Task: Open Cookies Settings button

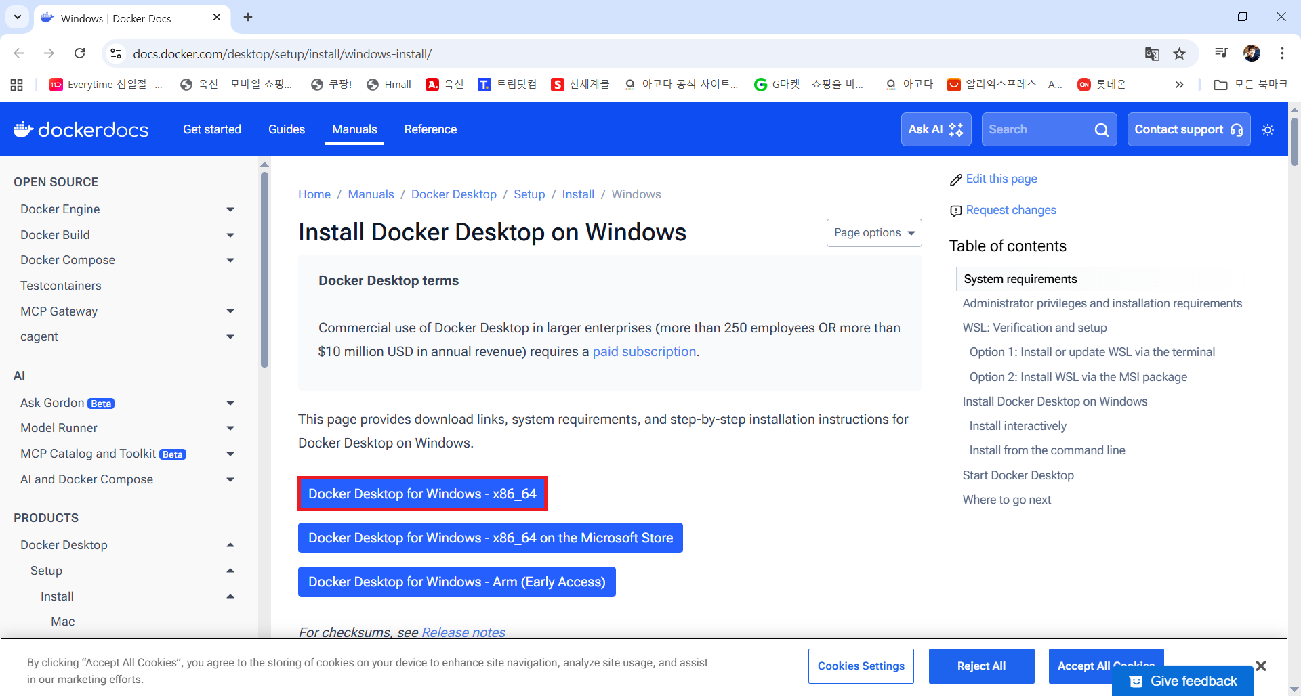Action: pos(861,666)
